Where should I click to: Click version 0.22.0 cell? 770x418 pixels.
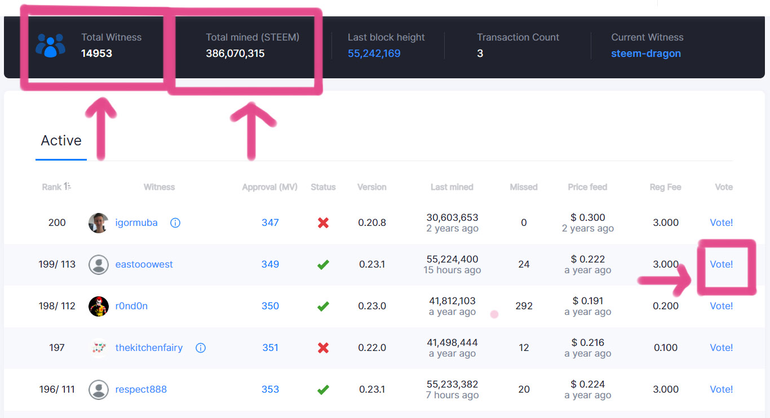click(372, 348)
